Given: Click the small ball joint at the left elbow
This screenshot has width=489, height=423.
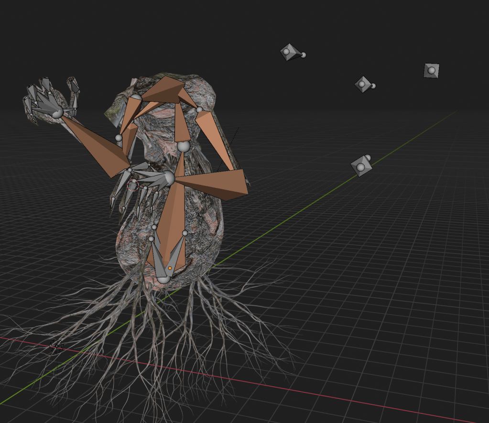Looking at the screenshot, I should point(119,138).
